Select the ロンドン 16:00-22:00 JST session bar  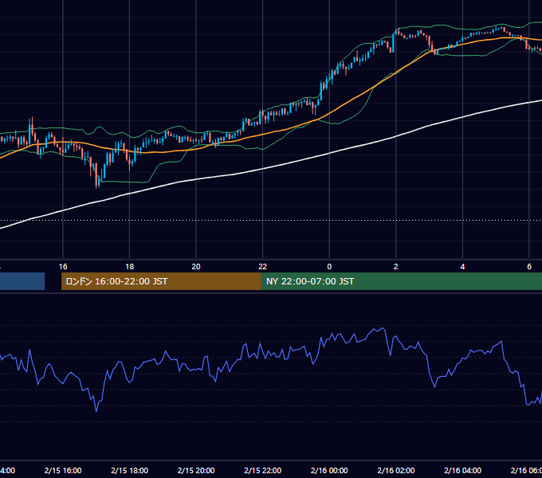161,281
